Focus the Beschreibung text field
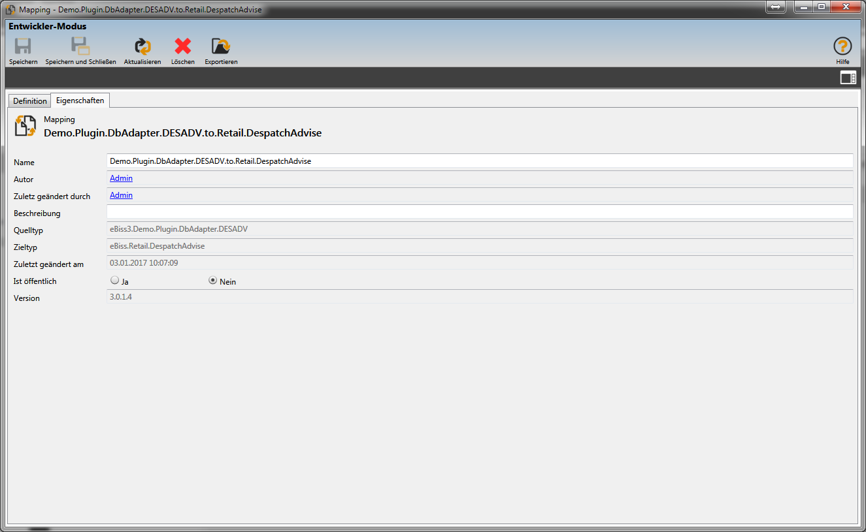Screen dimensions: 866x532 [479, 212]
